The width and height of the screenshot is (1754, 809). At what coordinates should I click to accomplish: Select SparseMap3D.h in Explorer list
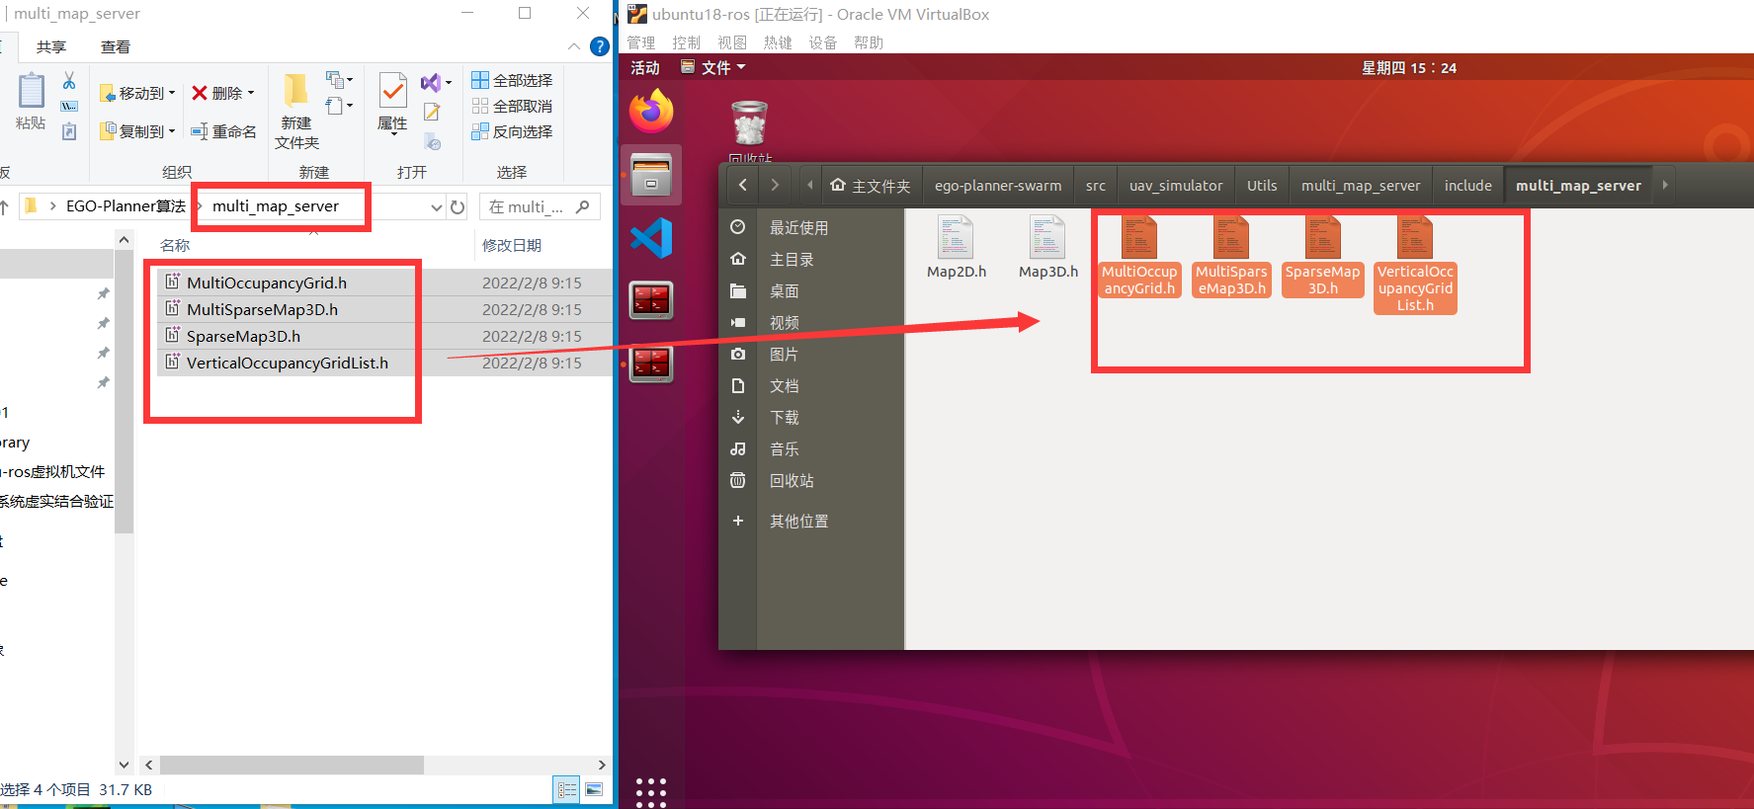click(x=243, y=336)
